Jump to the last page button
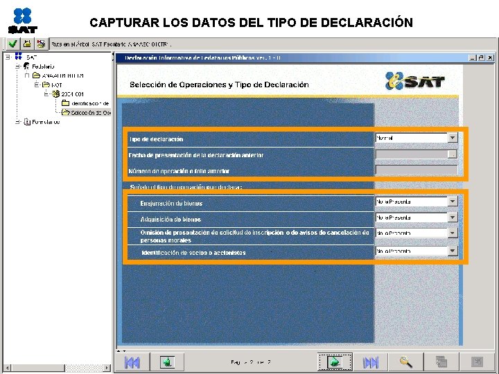 click(371, 362)
